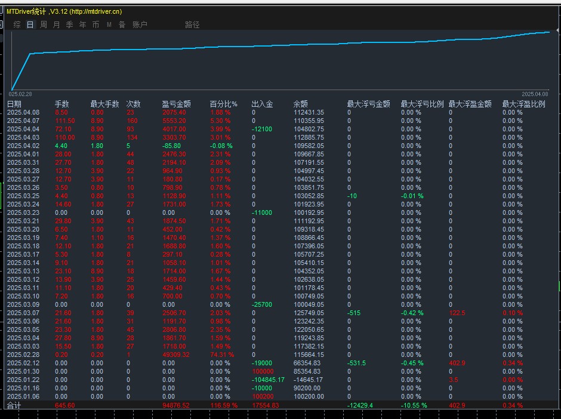
Task: Click the 百分比% column header
Action: (x=224, y=104)
